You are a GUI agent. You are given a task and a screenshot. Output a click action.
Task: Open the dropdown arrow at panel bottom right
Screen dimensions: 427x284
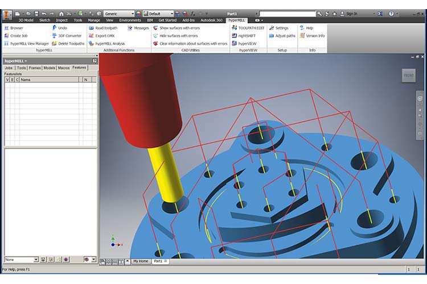[x=94, y=260]
